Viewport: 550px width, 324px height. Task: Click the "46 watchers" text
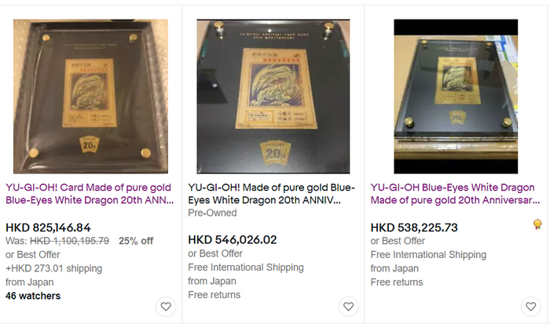point(33,296)
